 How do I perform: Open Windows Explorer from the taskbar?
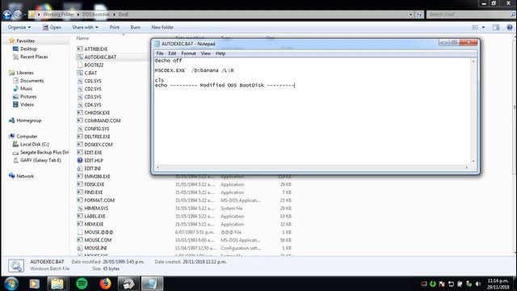57,284
